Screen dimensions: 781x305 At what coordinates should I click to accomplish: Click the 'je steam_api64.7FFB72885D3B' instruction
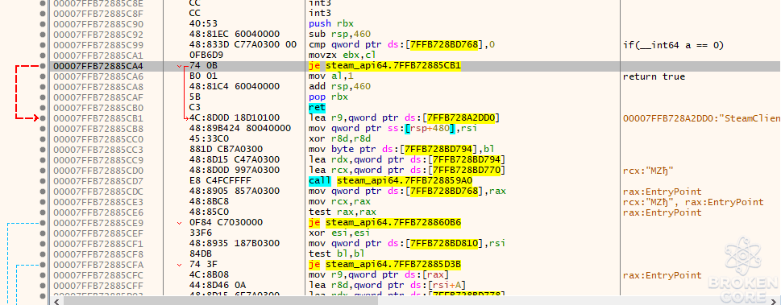(385, 264)
